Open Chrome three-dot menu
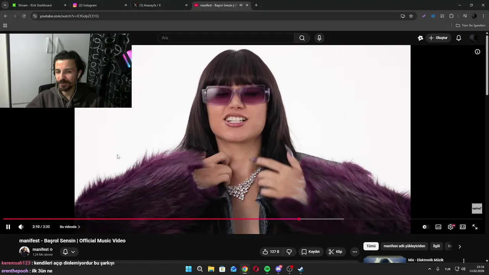489x275 pixels. (x=484, y=16)
